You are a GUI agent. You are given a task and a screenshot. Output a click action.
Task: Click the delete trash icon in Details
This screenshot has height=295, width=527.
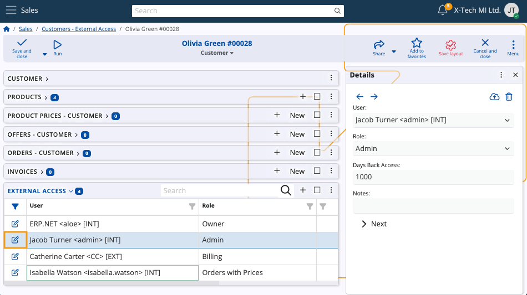509,97
